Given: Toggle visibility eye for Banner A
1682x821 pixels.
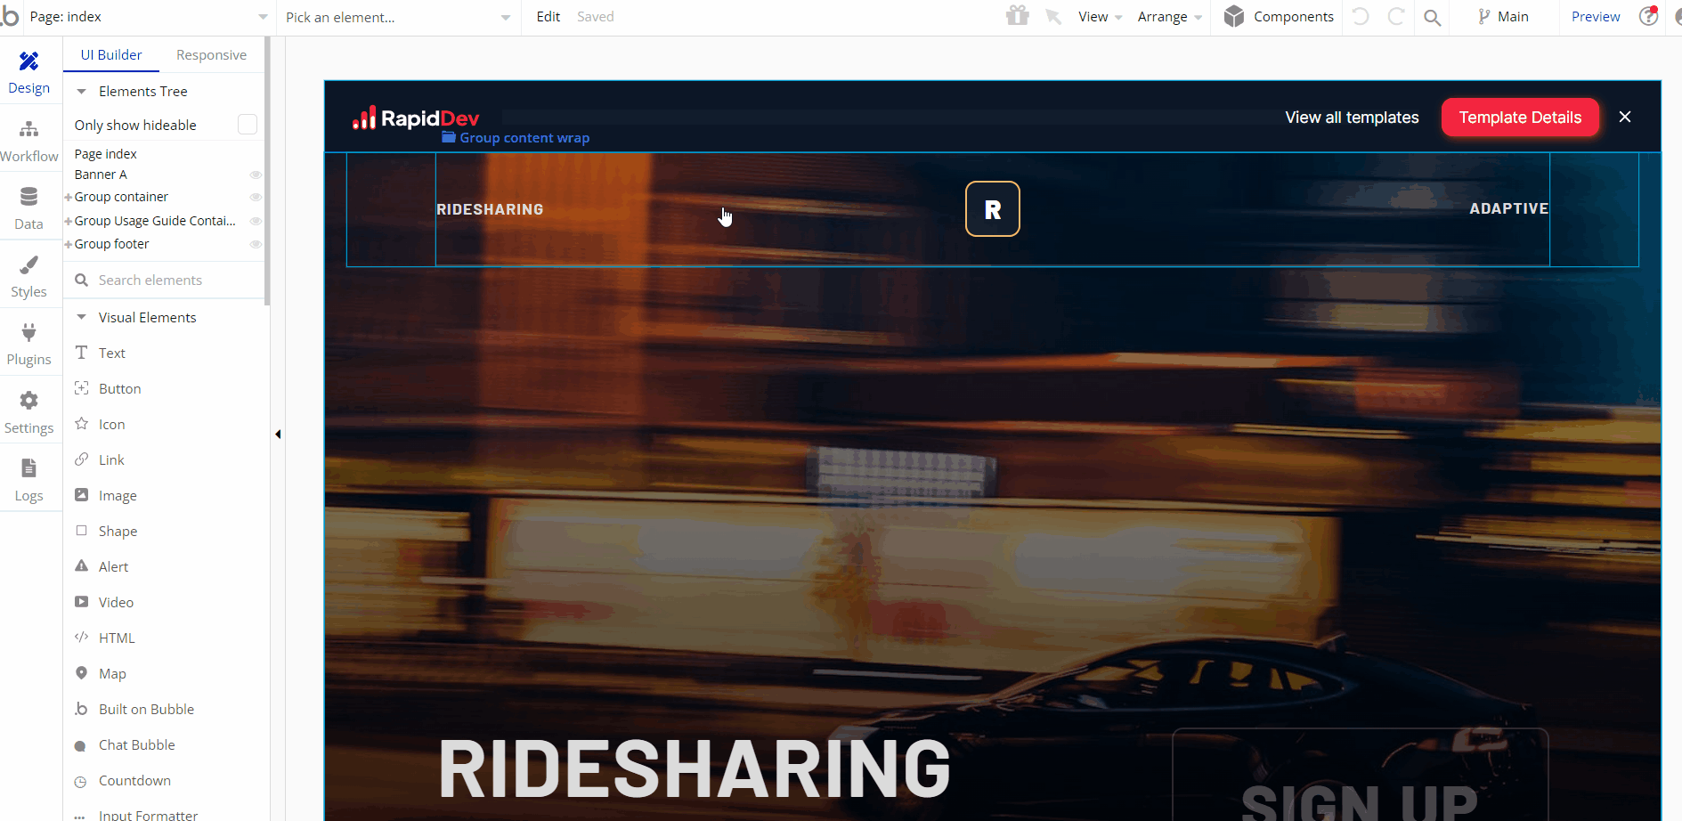Looking at the screenshot, I should click(256, 175).
